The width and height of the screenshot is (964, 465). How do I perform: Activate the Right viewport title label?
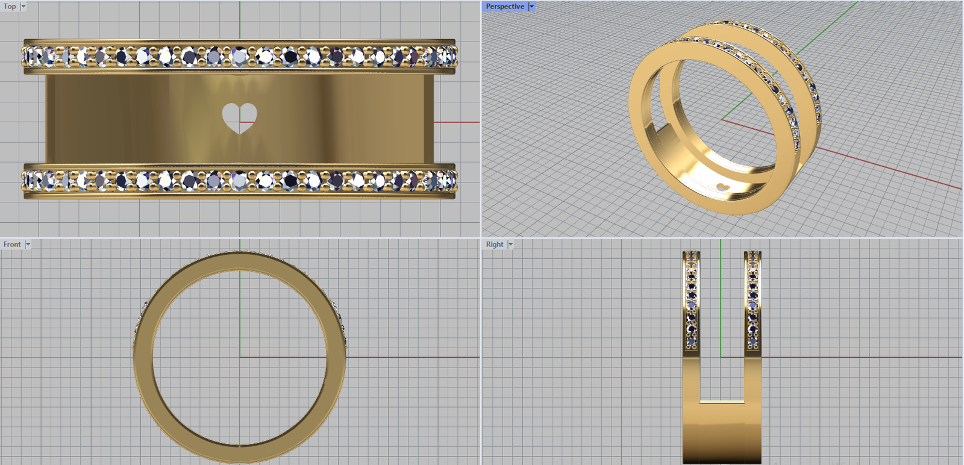pyautogui.click(x=495, y=245)
